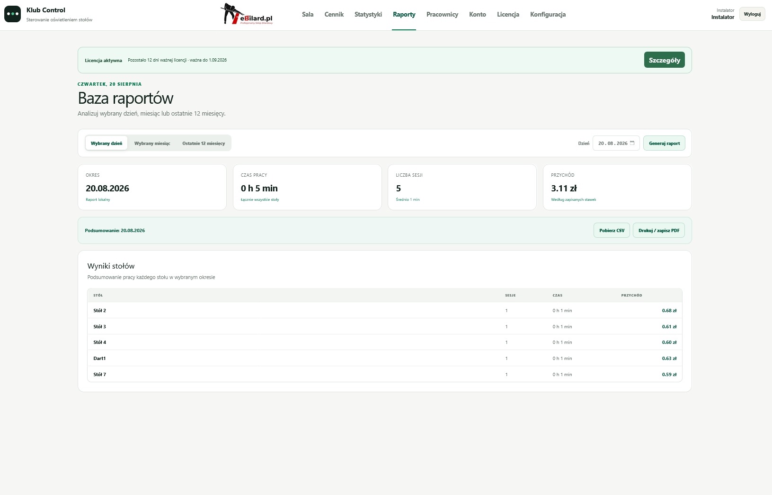This screenshot has width=772, height=495.
Task: Select the Stół 7 row name
Action: (x=100, y=375)
